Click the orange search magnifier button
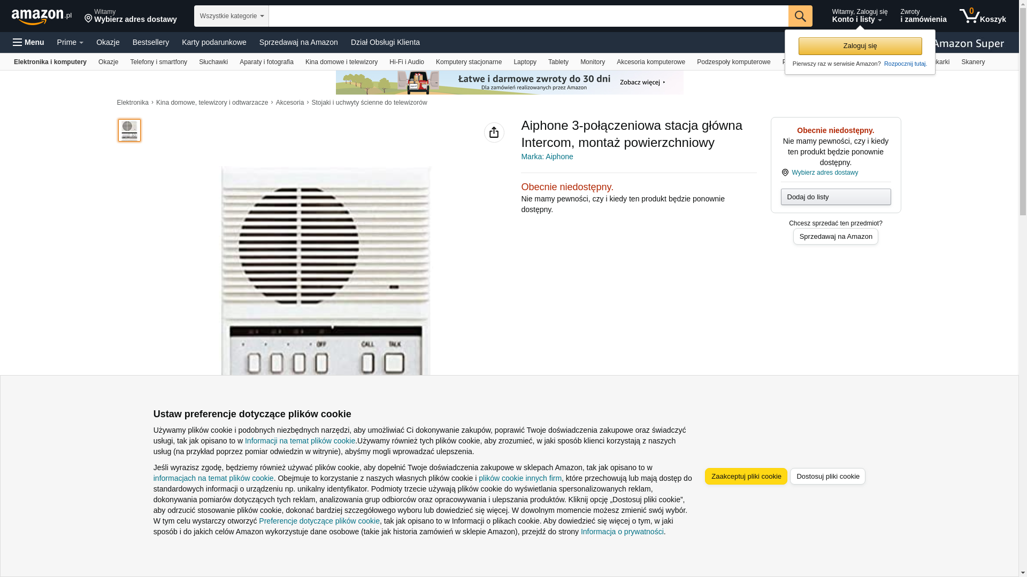 coord(800,16)
